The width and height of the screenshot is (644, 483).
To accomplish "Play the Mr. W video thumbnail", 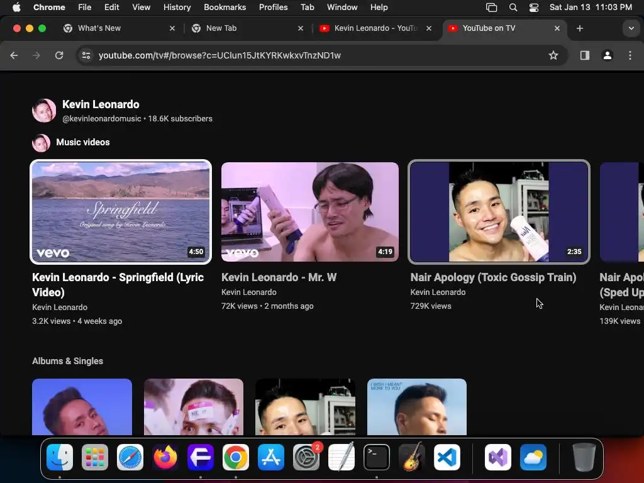I will click(x=310, y=211).
